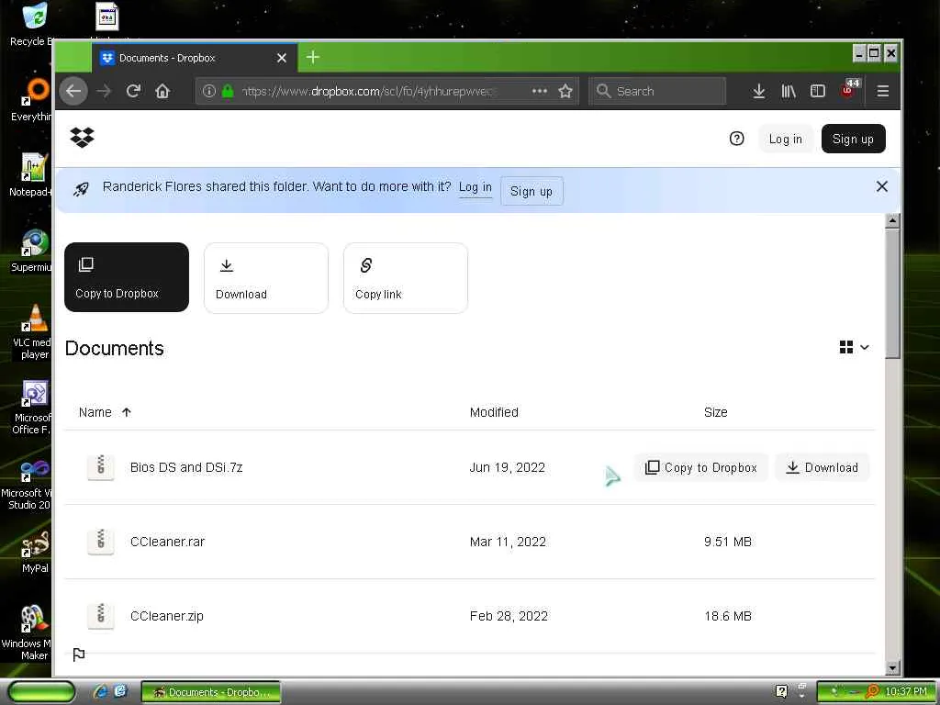Click Log in link in banner
This screenshot has height=705, width=940.
coord(476,187)
